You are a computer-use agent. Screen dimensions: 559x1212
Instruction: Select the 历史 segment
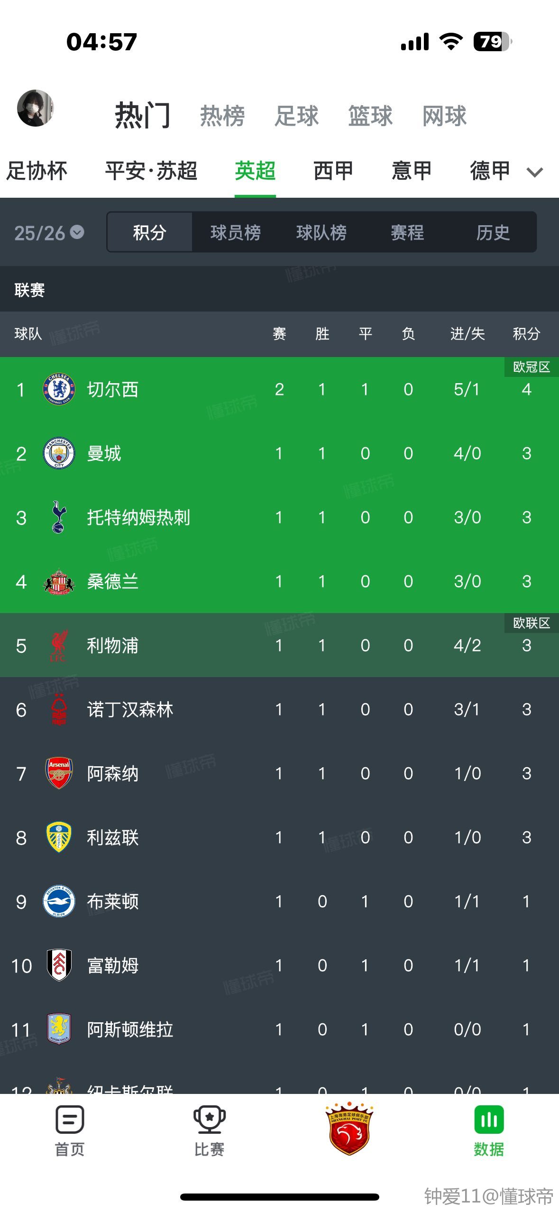pyautogui.click(x=493, y=232)
